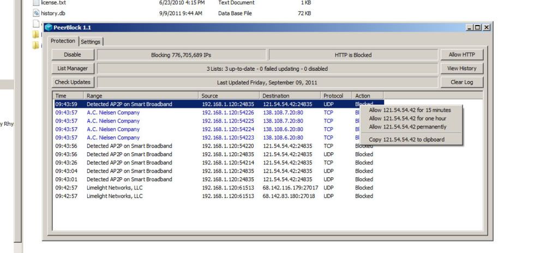The width and height of the screenshot is (558, 253).
Task: Select Copy 121.54.54.42 to clipboard
Action: 406,140
